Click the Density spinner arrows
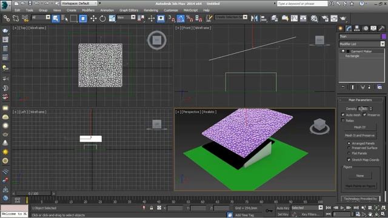This screenshot has width=388, height=218. (x=370, y=109)
